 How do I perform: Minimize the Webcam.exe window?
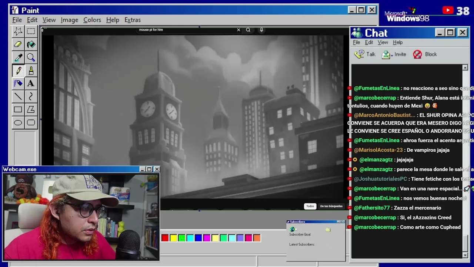143,169
